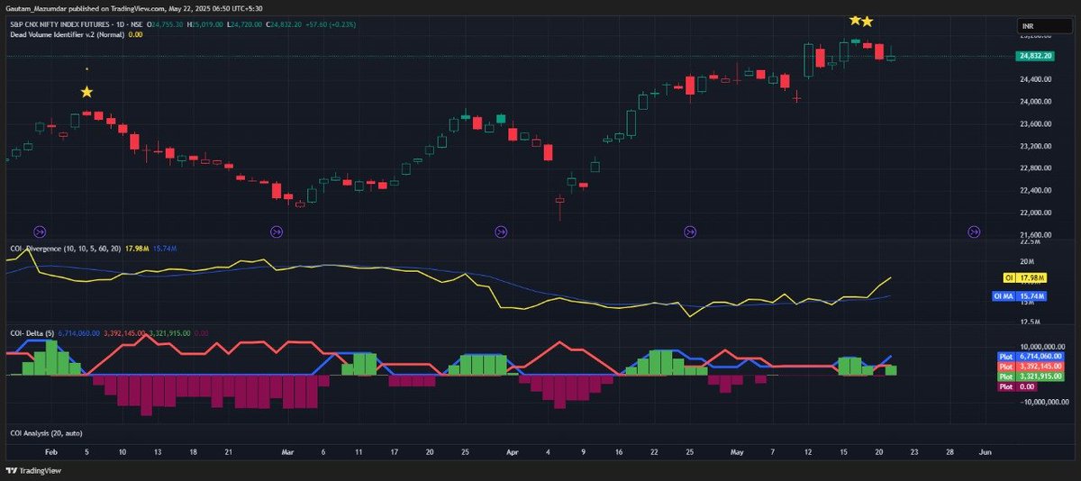Screen dimensions: 1081x481
Task: Click the Jun label on the date axis
Action: (x=985, y=451)
